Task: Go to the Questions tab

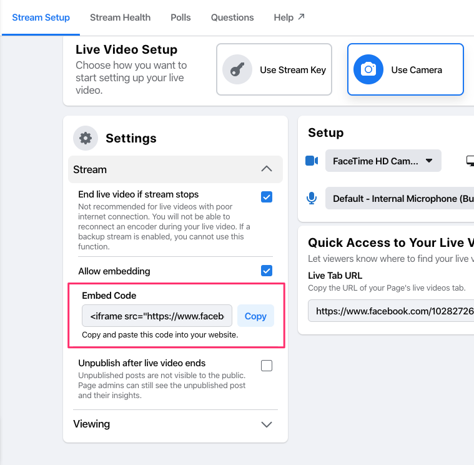Action: (x=232, y=17)
